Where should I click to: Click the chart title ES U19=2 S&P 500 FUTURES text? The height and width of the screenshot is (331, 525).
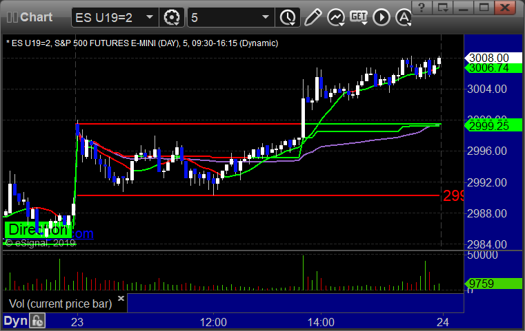142,43
